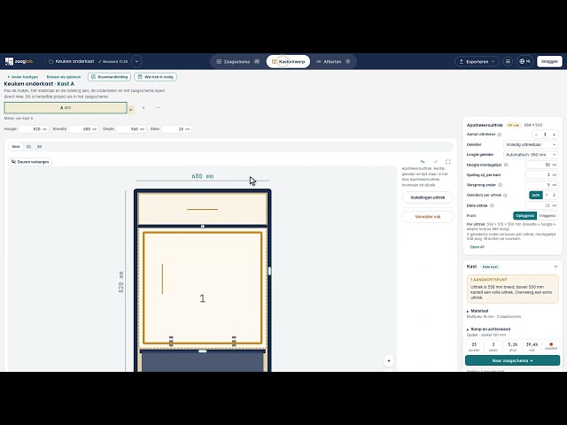Viewport: 567px width, 425px height.
Task: Toggle fullscreen view icon
Action: click(448, 162)
